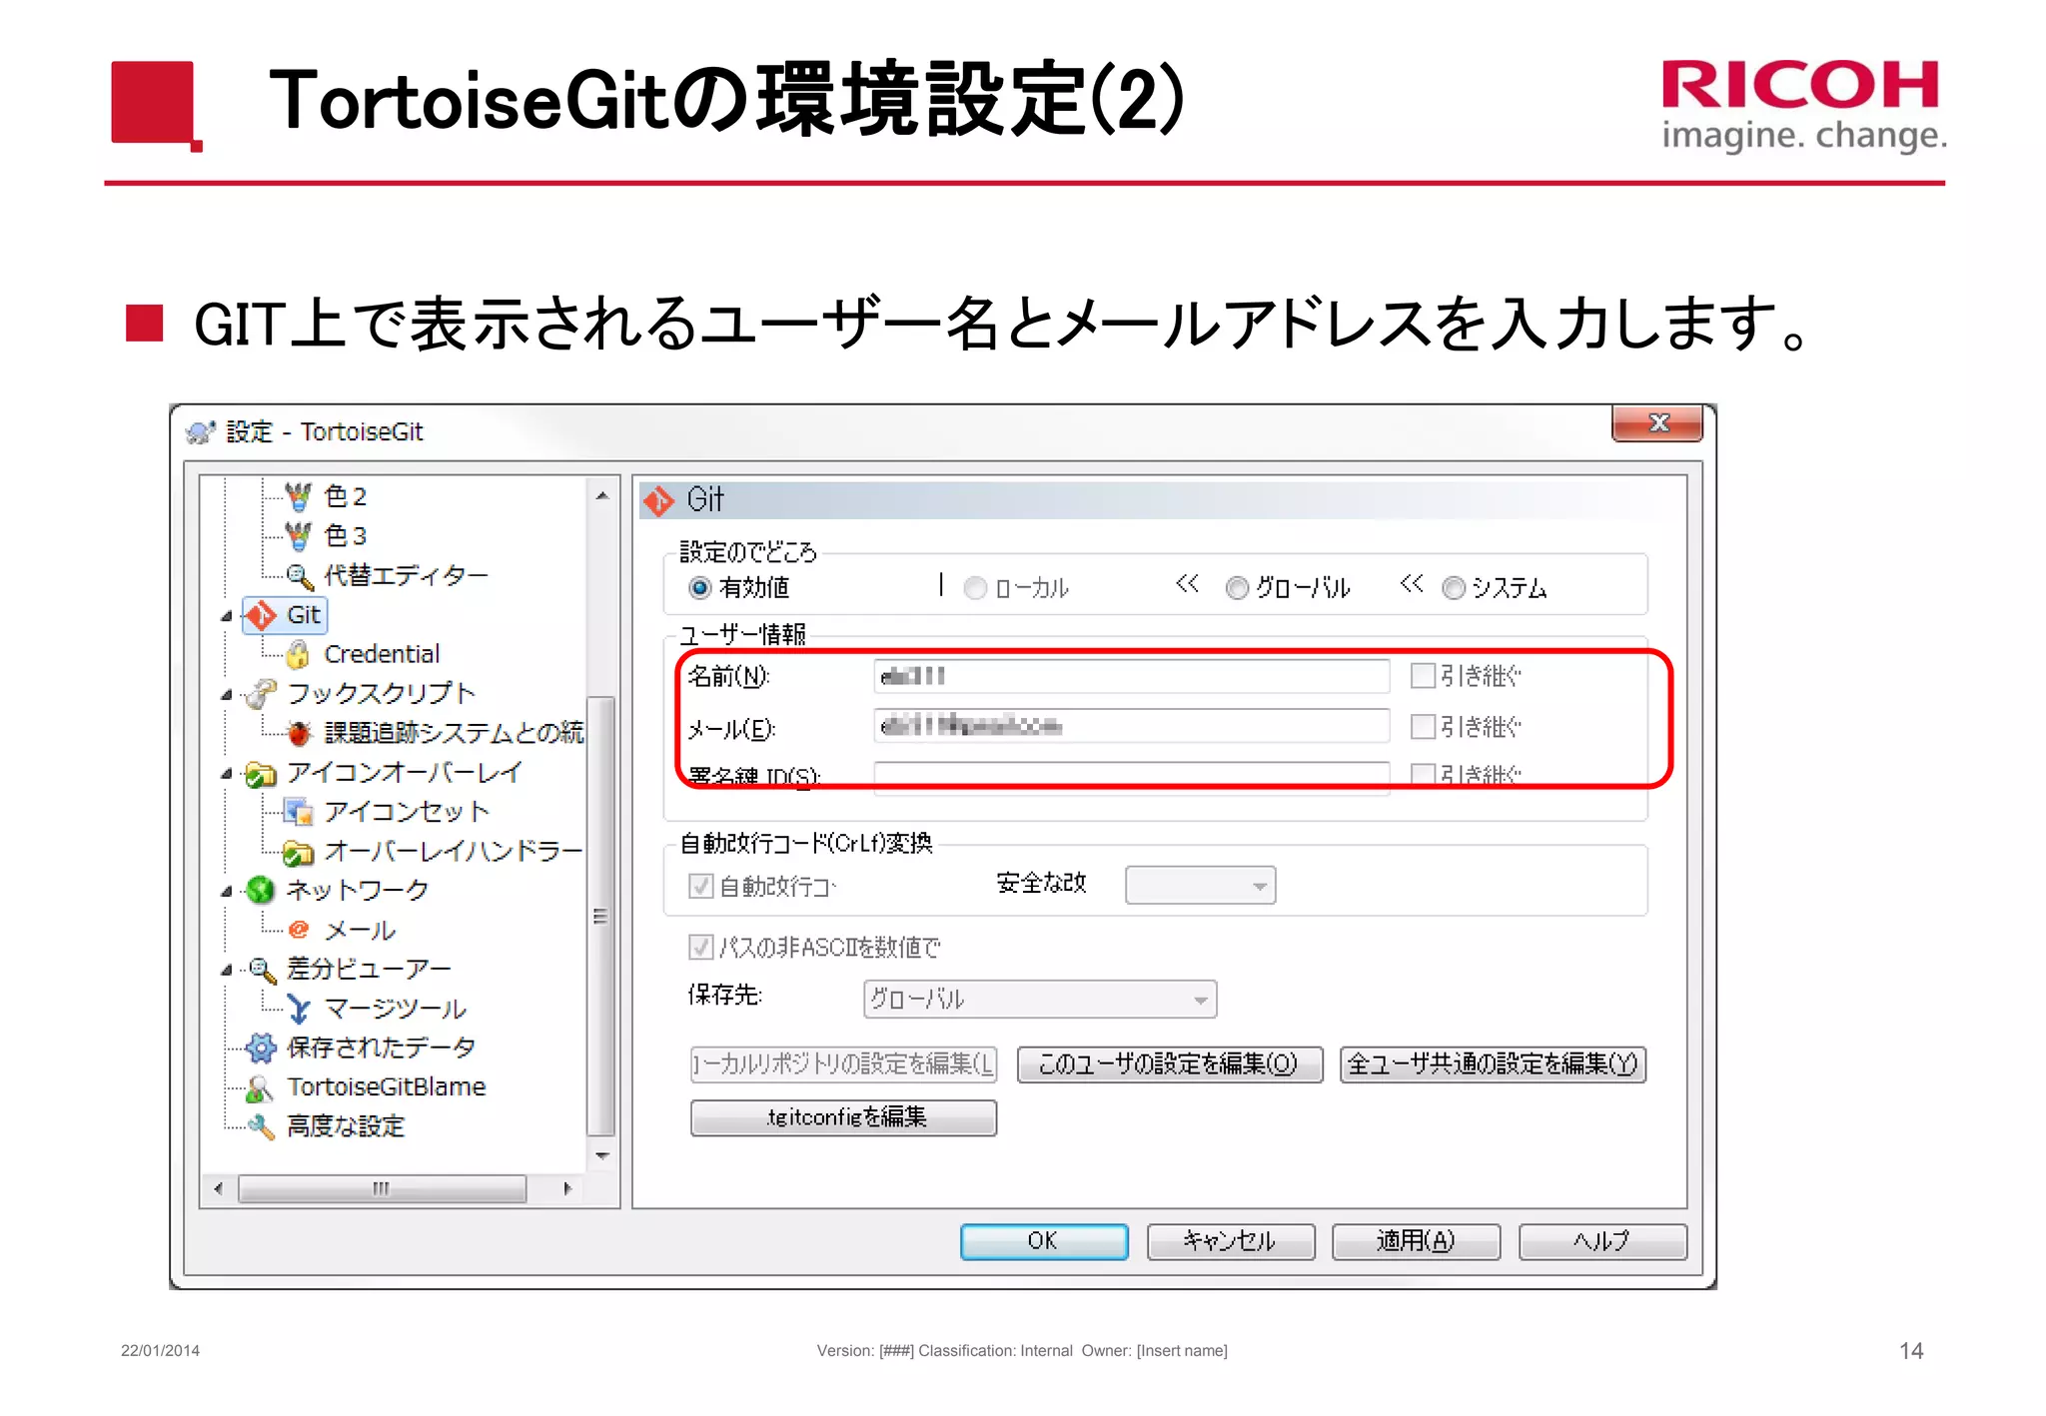Select 高度な設定 in the tree
The image size is (2046, 1416).
346,1126
